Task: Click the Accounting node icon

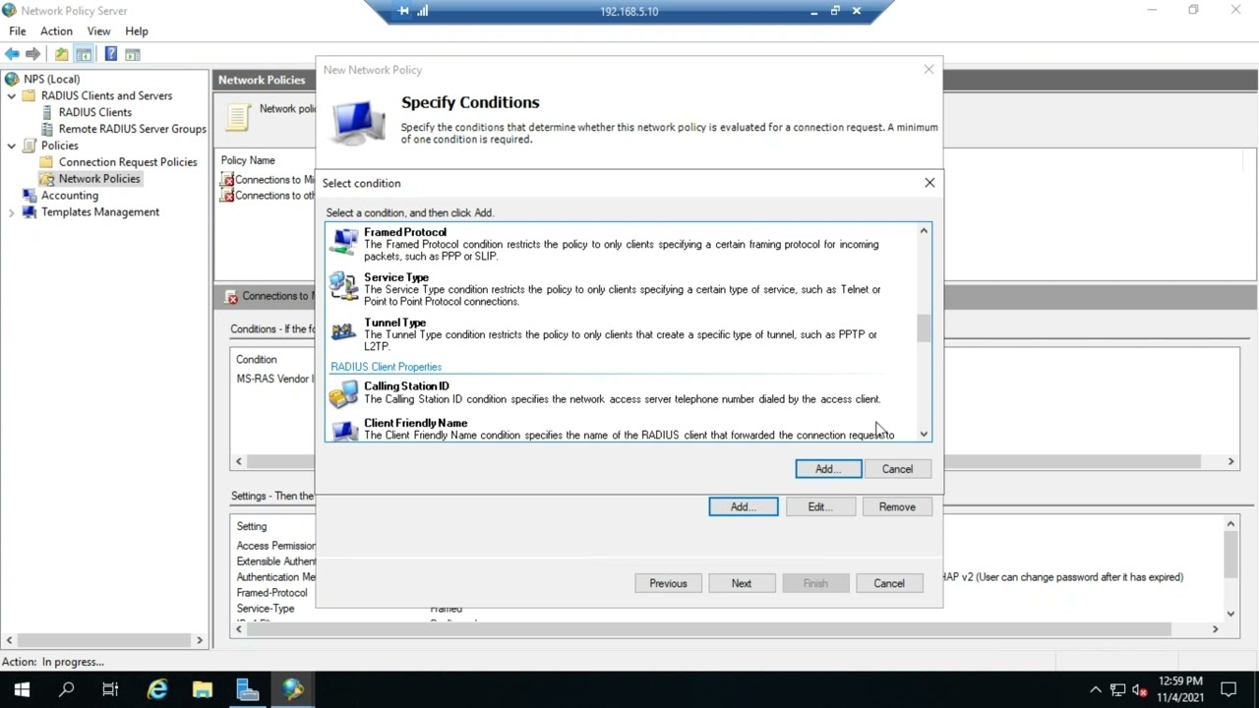Action: [x=30, y=196]
